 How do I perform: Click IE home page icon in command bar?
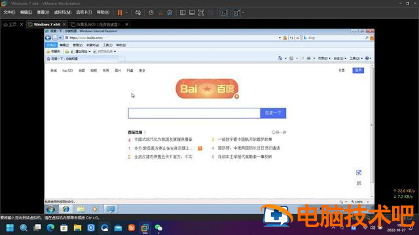280,58
